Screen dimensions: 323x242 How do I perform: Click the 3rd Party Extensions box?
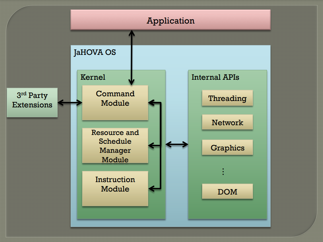32,102
